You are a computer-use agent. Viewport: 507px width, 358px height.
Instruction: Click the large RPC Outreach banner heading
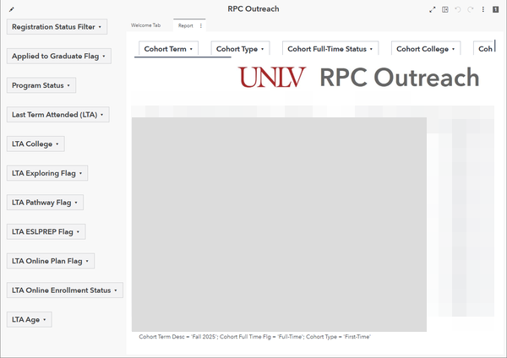[x=400, y=77]
